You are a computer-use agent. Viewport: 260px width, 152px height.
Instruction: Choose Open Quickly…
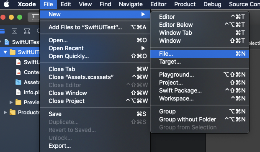point(95,56)
